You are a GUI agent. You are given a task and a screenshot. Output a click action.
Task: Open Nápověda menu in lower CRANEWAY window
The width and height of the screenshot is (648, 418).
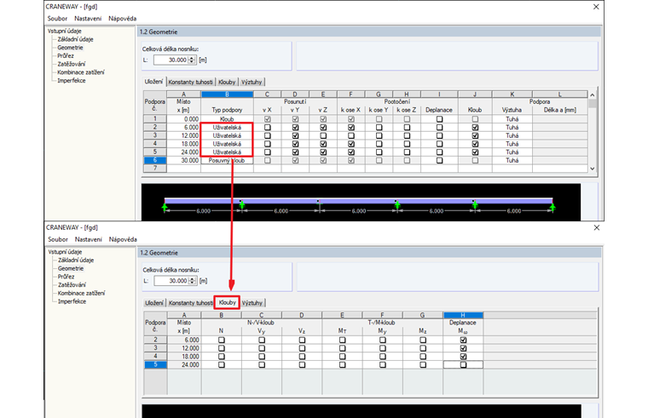(123, 239)
